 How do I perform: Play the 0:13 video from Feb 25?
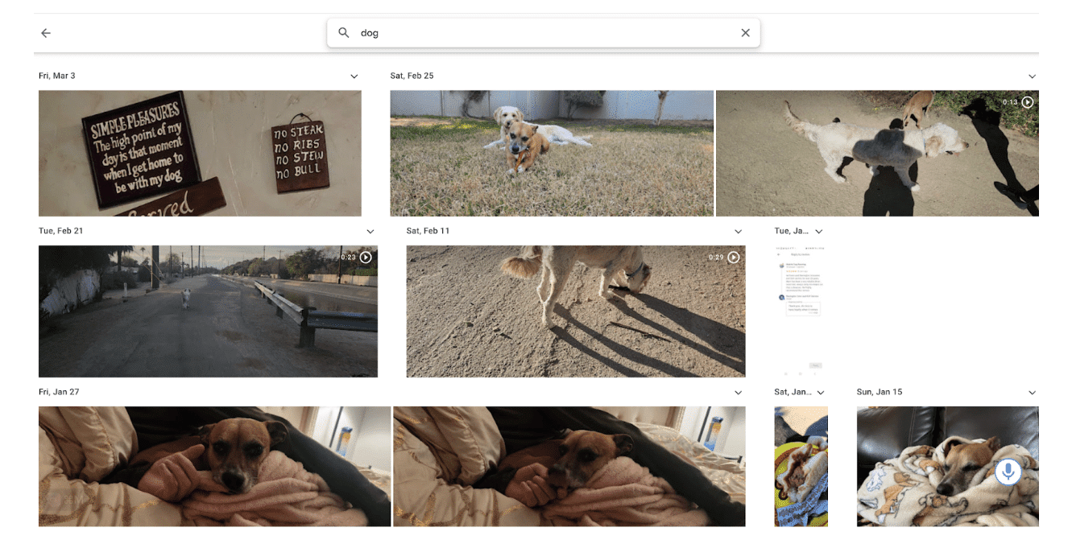[1027, 103]
